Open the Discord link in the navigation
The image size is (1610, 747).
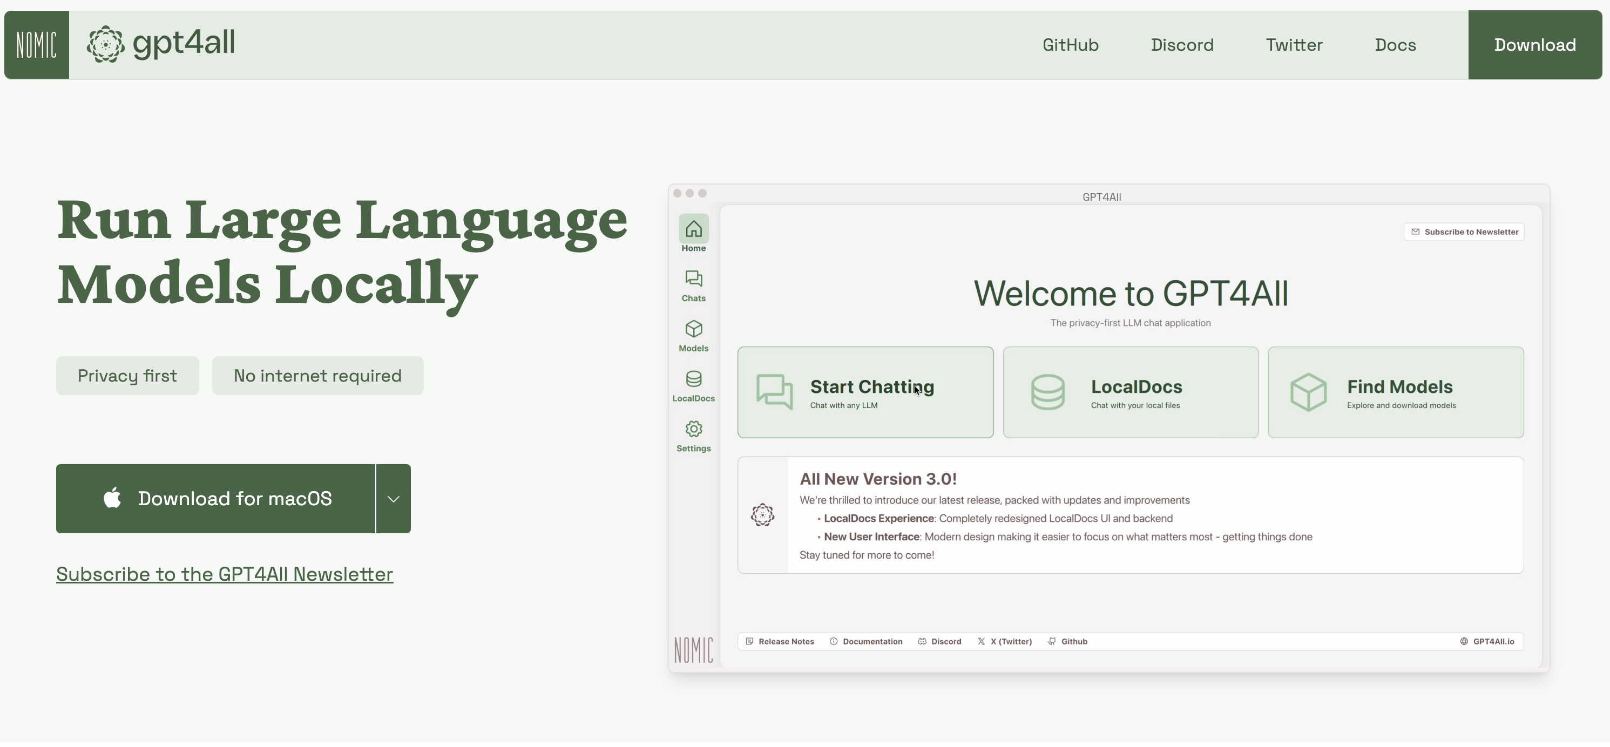click(1182, 45)
